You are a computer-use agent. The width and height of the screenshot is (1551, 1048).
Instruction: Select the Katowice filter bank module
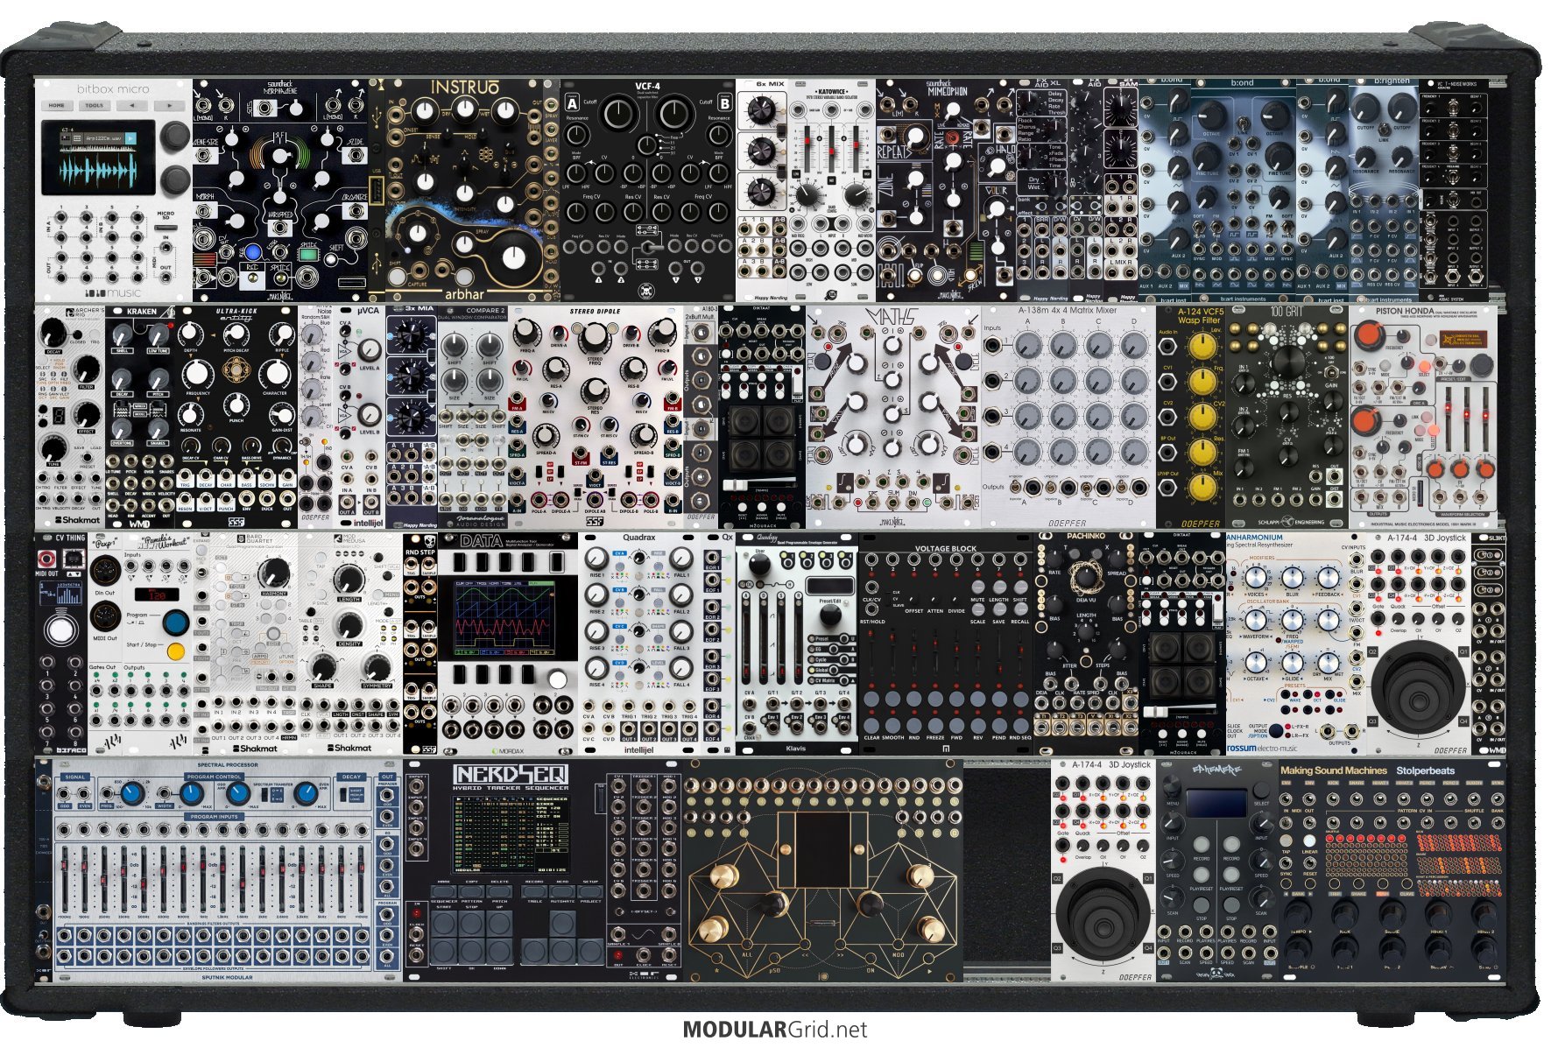pyautogui.click(x=832, y=189)
